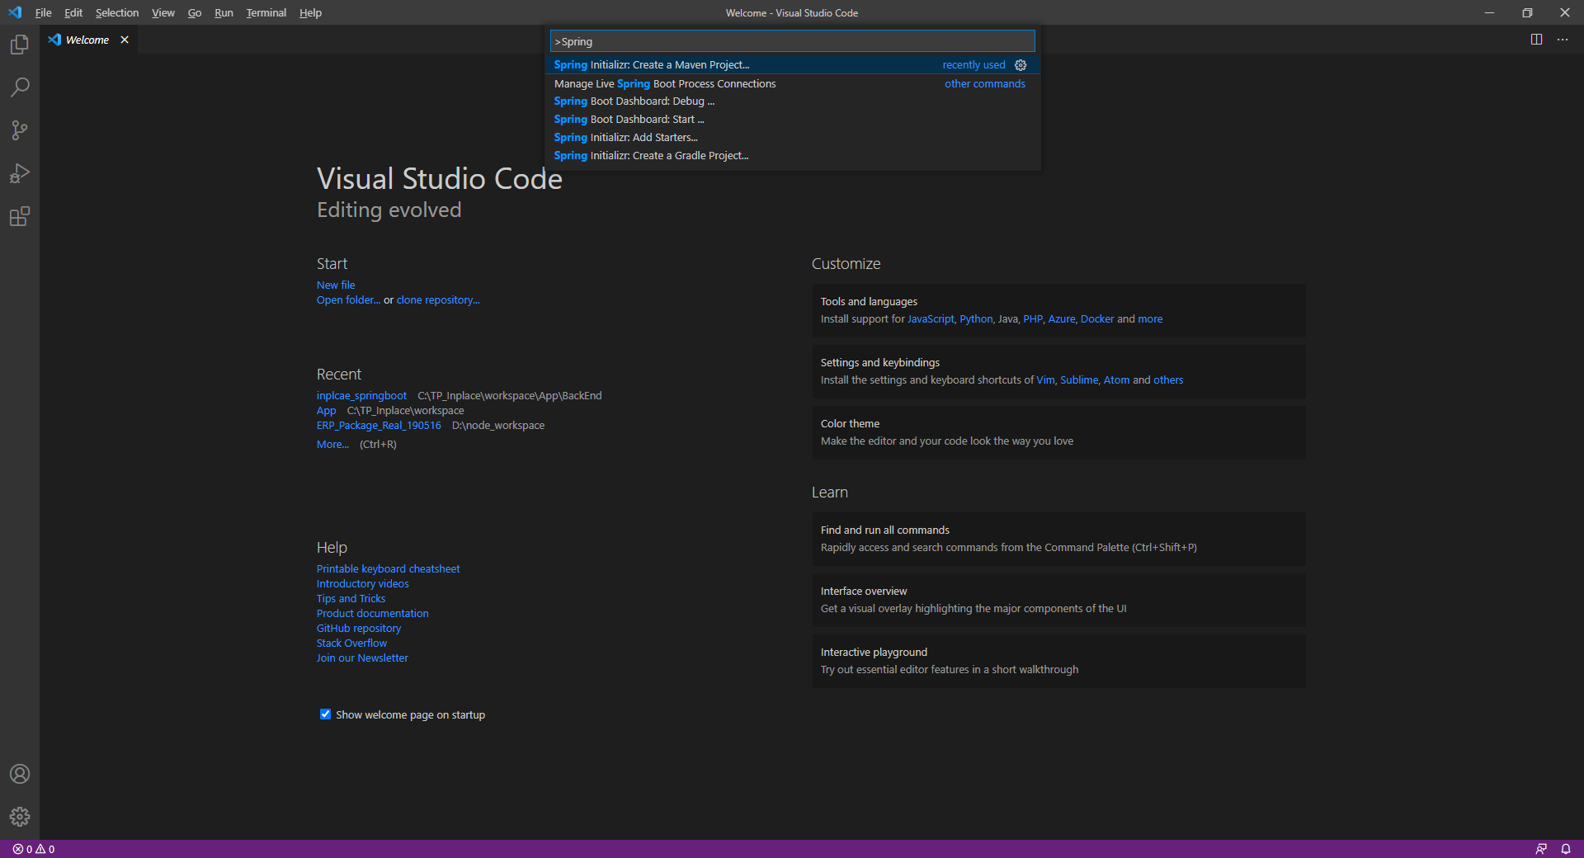
Task: Install Atom keybindings link
Action: (1116, 380)
